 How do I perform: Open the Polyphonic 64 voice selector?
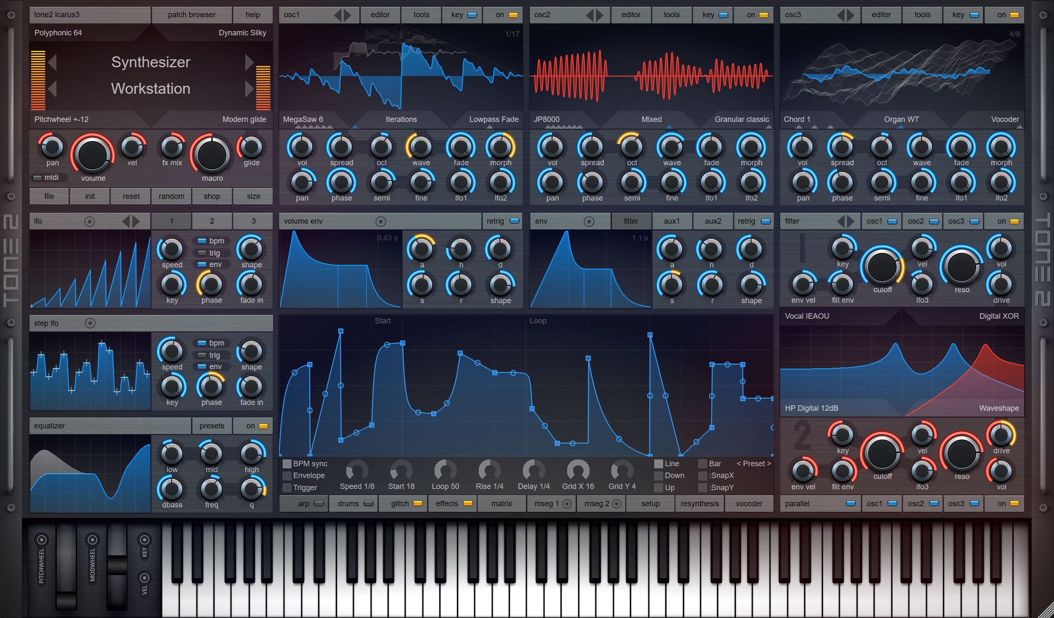pyautogui.click(x=58, y=33)
